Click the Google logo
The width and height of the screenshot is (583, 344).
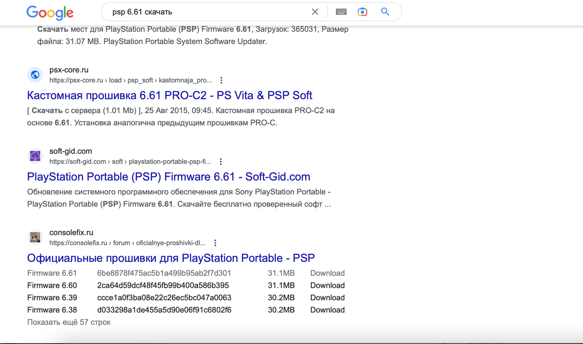50,13
